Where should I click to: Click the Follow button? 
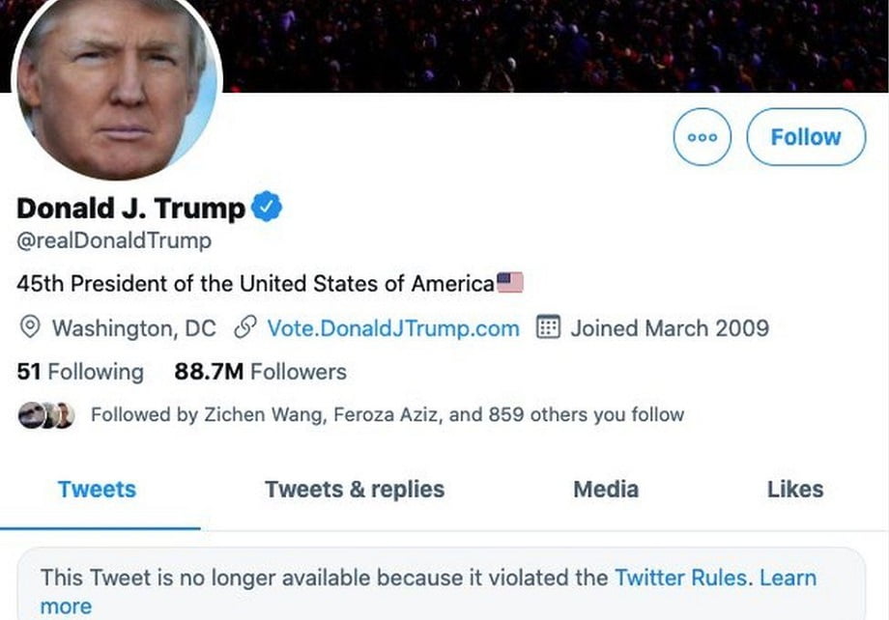[806, 137]
